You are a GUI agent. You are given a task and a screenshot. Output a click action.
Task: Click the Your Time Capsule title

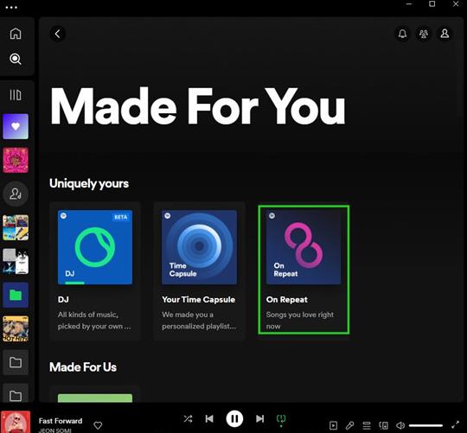pyautogui.click(x=198, y=299)
